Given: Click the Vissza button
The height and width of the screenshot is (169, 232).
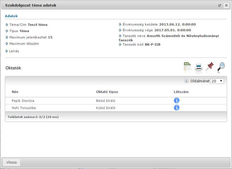Looking at the screenshot, I should (11, 162).
